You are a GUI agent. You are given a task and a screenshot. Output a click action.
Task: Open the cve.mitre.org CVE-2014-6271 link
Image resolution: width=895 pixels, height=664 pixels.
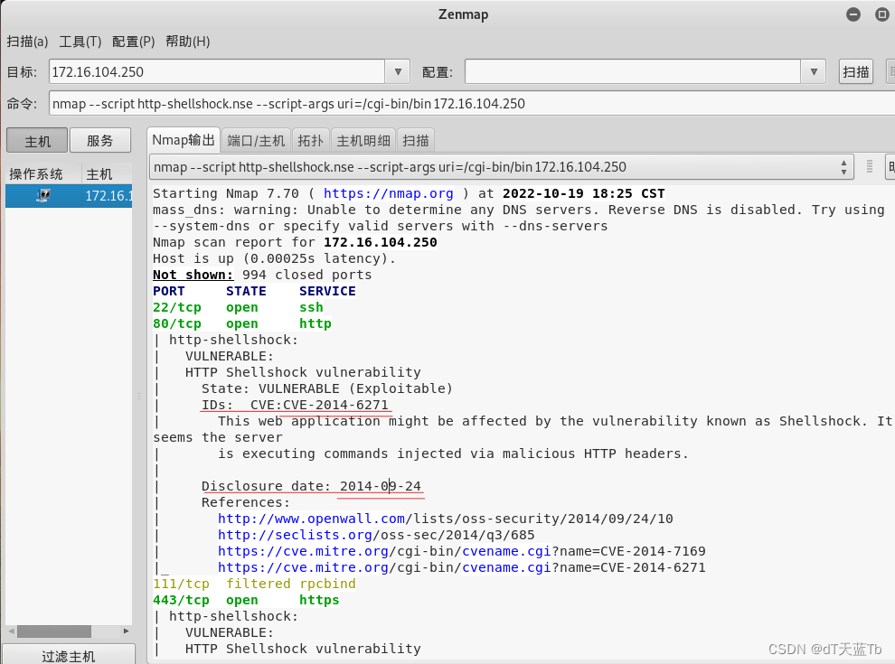461,567
